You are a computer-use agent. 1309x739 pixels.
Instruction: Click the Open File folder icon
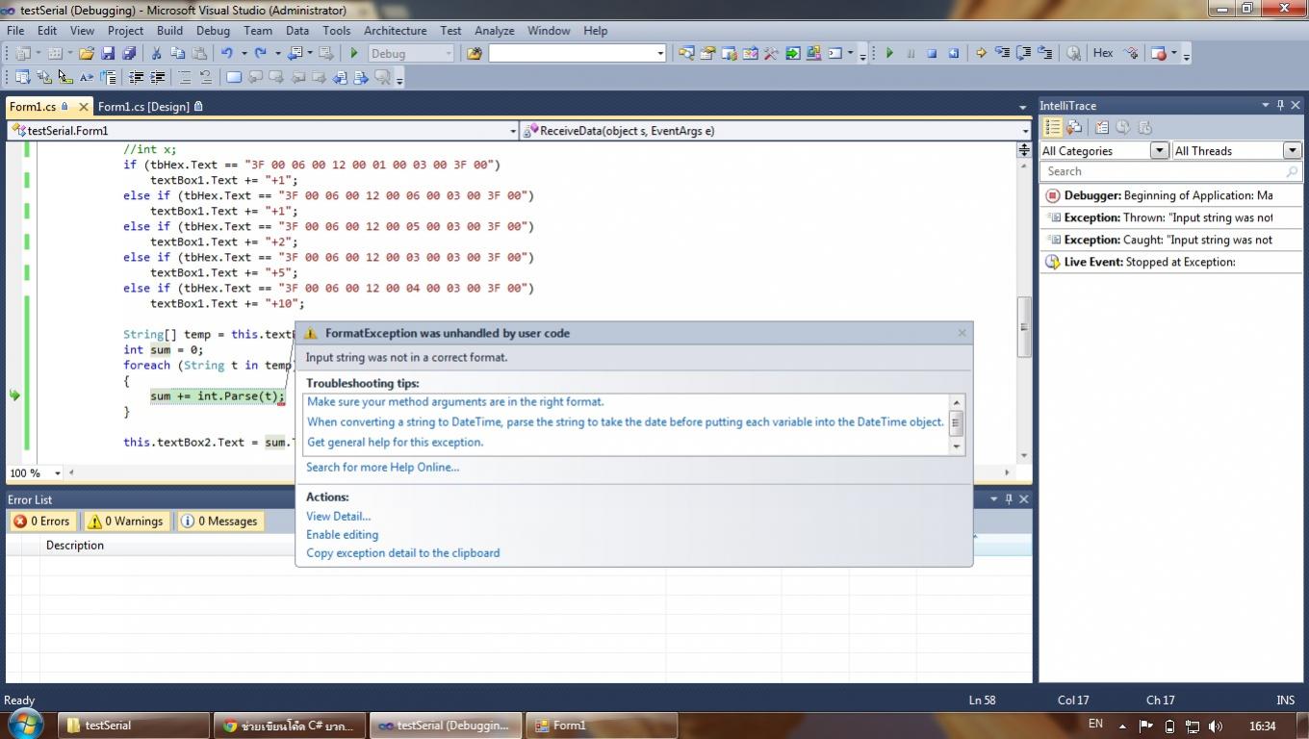click(x=87, y=54)
